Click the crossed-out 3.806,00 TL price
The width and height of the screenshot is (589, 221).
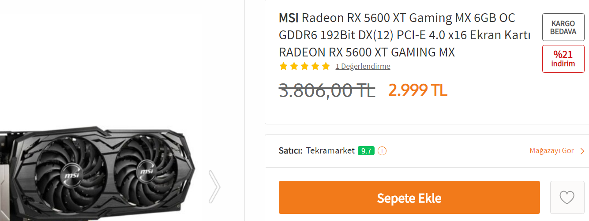[327, 90]
